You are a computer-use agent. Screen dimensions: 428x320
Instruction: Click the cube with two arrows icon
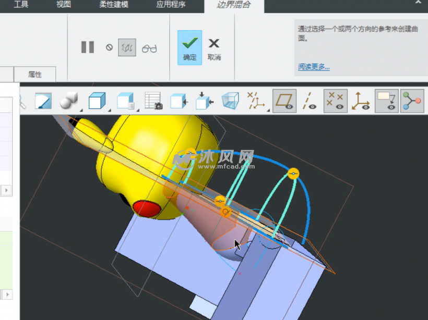[205, 101]
